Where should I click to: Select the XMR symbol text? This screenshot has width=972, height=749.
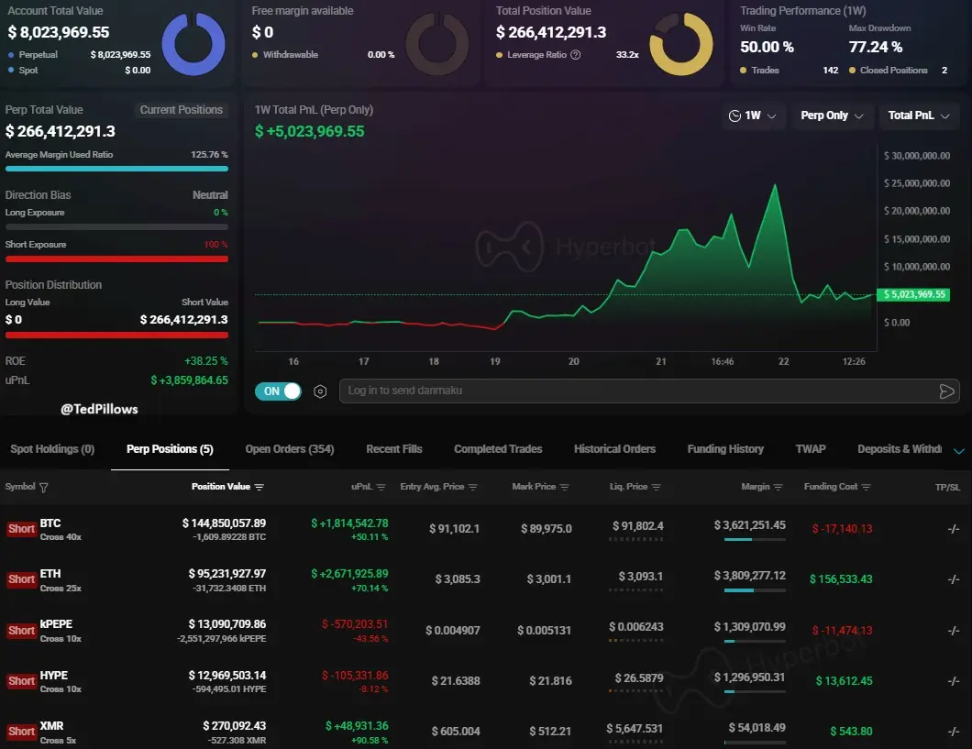[51, 725]
